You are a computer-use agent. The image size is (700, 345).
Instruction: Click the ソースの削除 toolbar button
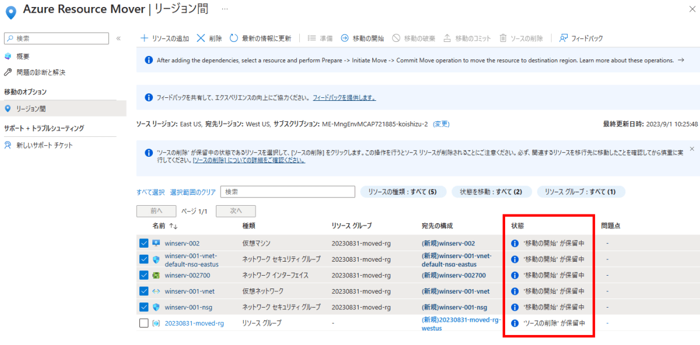pyautogui.click(x=521, y=38)
